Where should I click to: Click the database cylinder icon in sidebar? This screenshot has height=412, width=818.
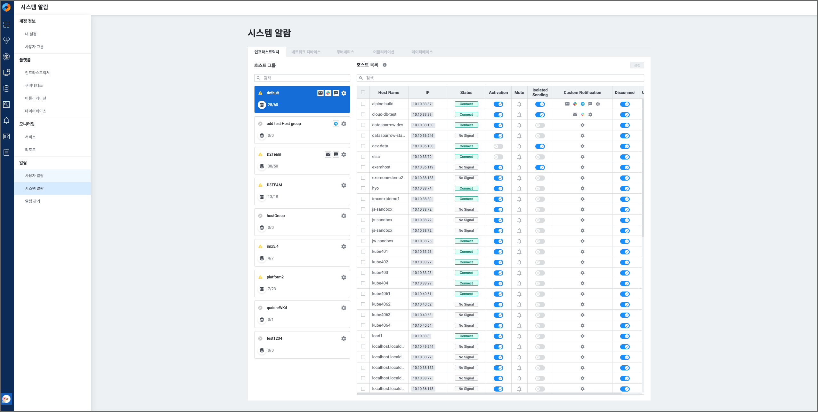(x=6, y=89)
